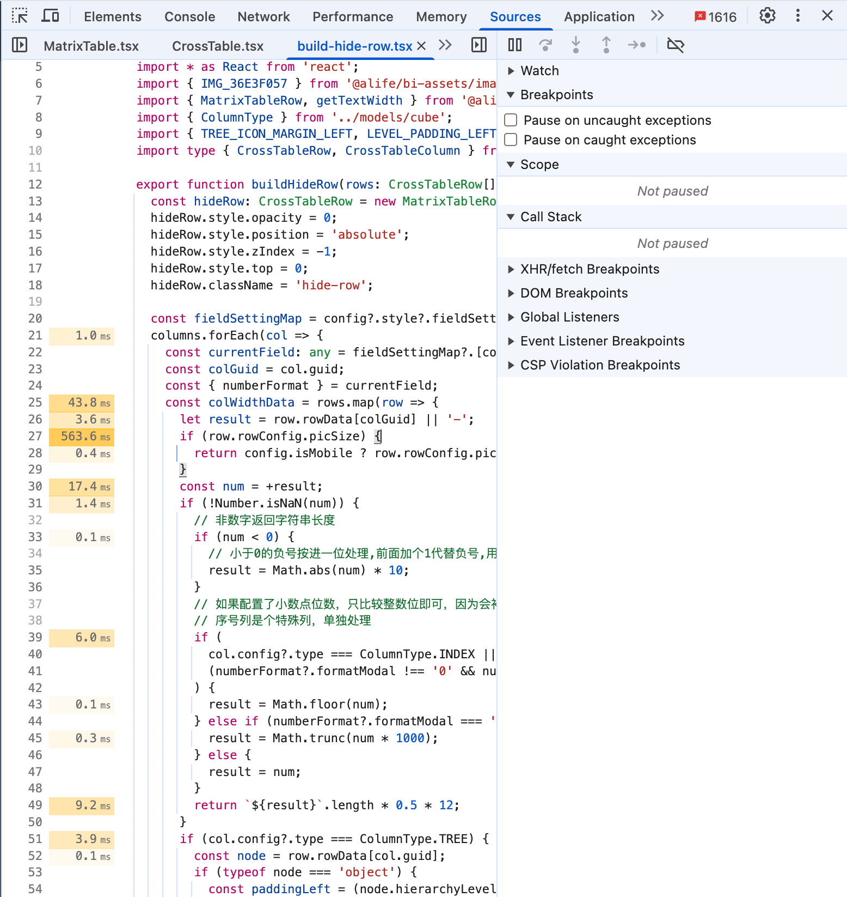Open the MatrixTable.tsx file tab
847x897 pixels.
(91, 46)
